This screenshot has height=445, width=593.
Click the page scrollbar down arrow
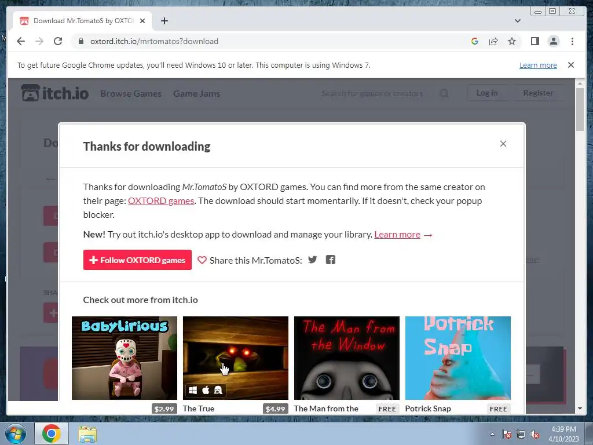580,408
